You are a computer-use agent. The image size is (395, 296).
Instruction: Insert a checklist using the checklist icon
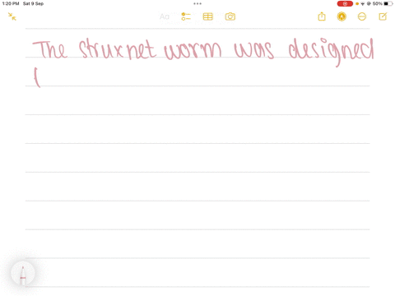[x=186, y=16]
